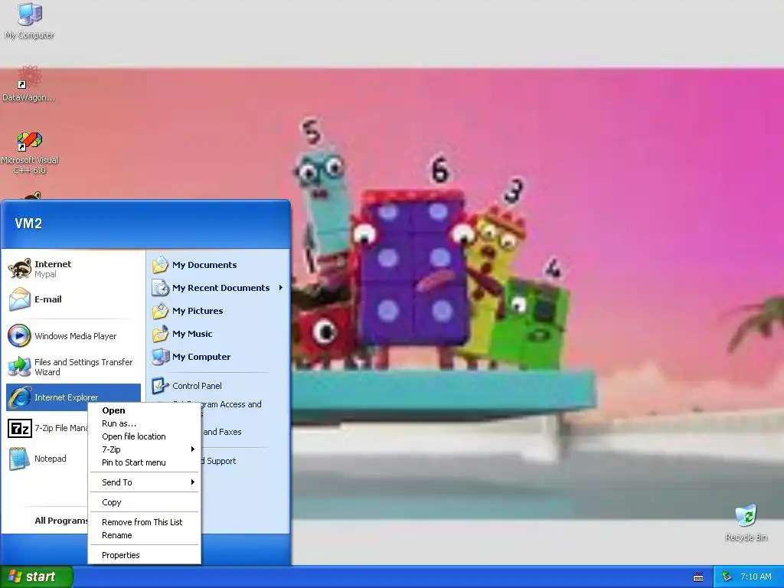Choose Copy in the context menu

tap(145, 502)
